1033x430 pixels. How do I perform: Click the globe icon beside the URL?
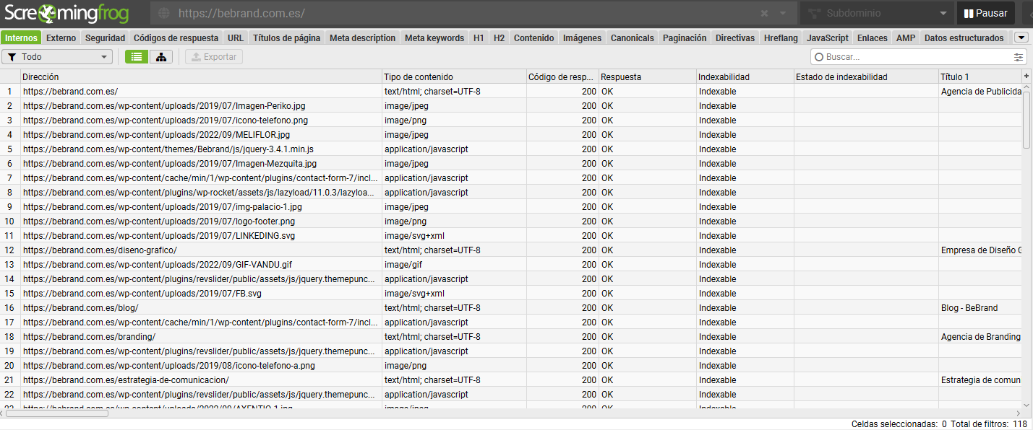[x=164, y=13]
